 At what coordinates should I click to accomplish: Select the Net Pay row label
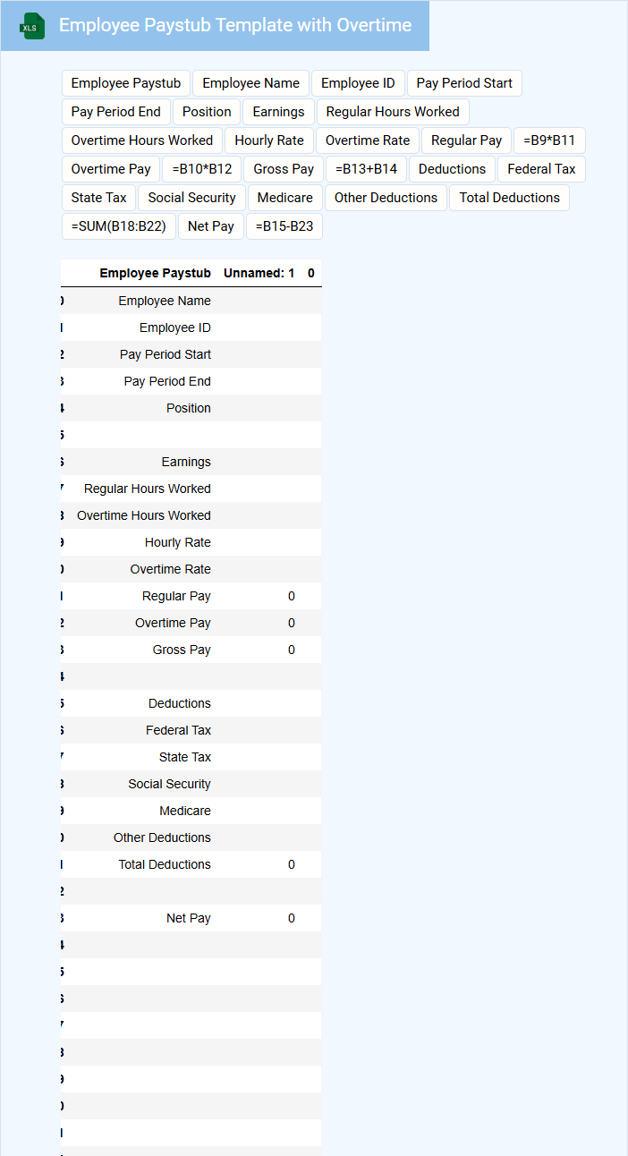189,918
